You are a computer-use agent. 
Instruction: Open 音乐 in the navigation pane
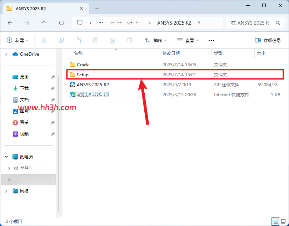pos(24,123)
